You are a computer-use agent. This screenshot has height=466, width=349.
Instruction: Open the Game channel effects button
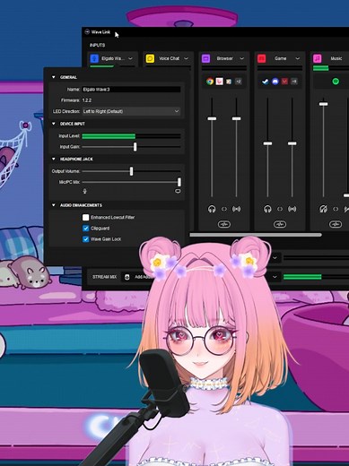pyautogui.click(x=280, y=224)
